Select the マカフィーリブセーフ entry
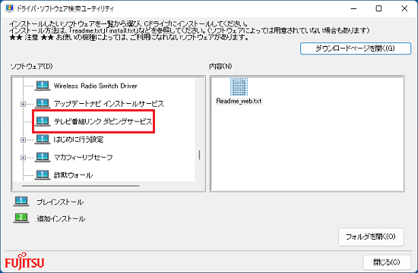The image size is (418, 273). point(83,157)
